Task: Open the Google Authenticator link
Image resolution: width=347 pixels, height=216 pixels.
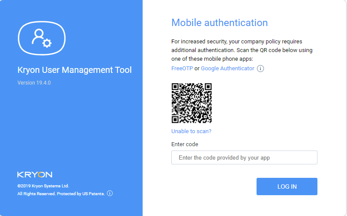Action: pyautogui.click(x=227, y=69)
